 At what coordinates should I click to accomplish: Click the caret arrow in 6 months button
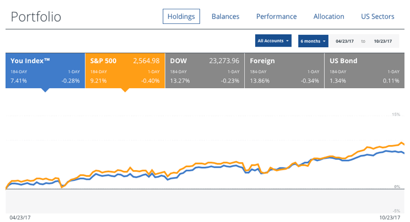click(324, 42)
